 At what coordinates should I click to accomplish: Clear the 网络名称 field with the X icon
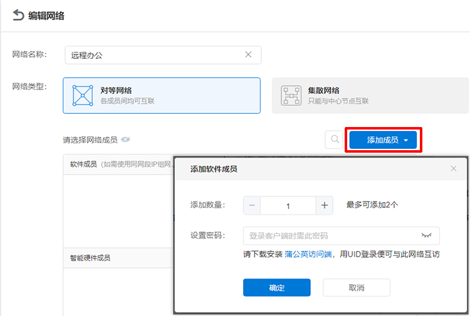(248, 54)
